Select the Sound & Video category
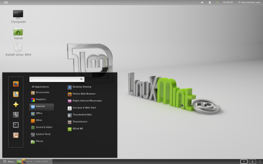Screen dimensions: 263x164 coord(42,128)
